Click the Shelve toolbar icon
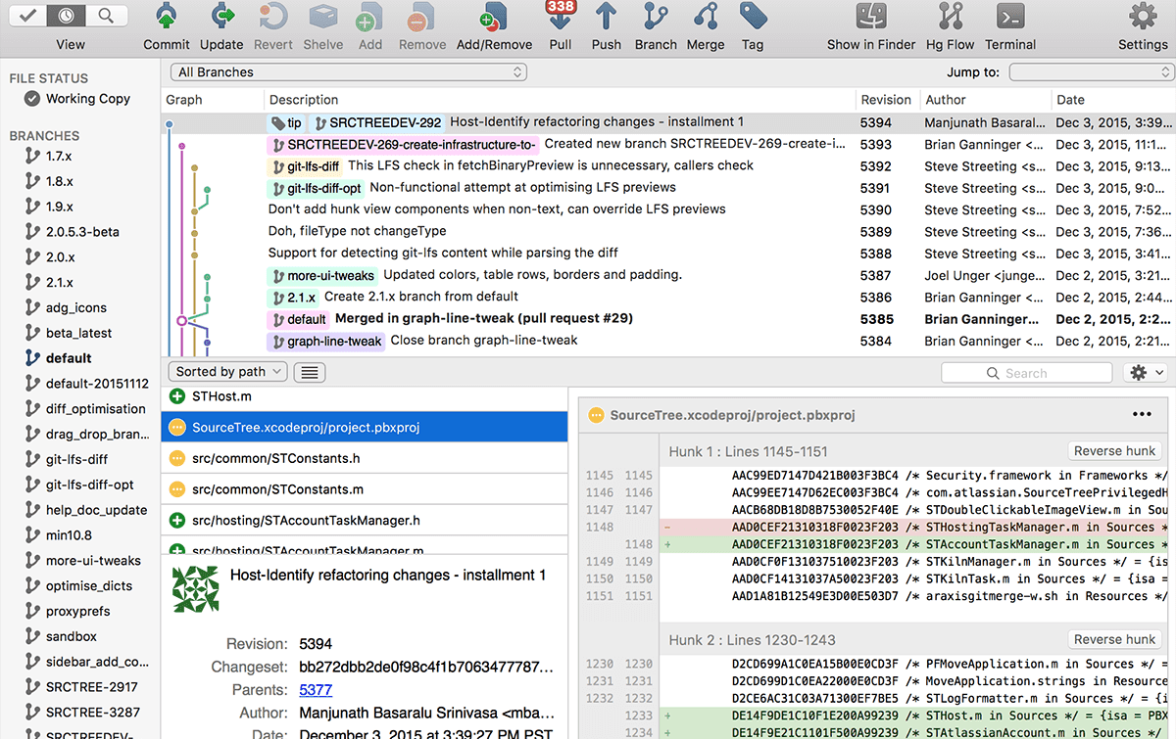The width and height of the screenshot is (1176, 739). [x=323, y=17]
